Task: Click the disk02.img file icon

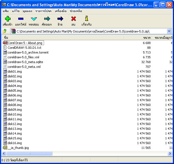Action: pyautogui.click(x=5, y=76)
